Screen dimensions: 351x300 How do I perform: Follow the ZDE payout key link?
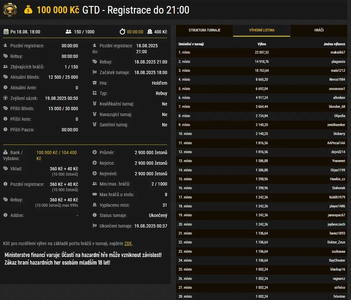click(128, 243)
